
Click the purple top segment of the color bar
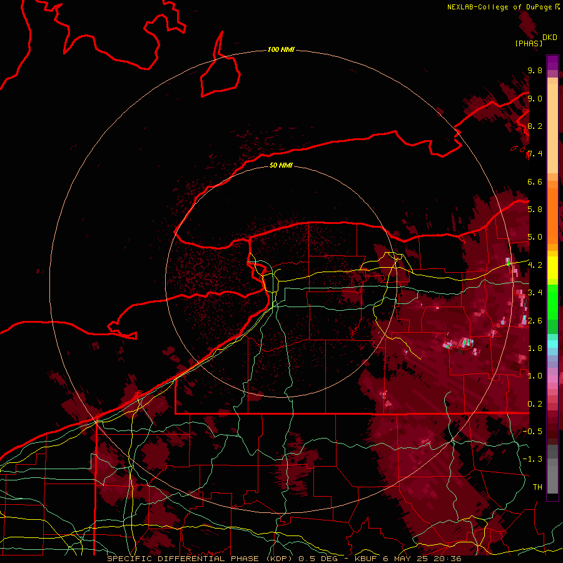click(552, 63)
